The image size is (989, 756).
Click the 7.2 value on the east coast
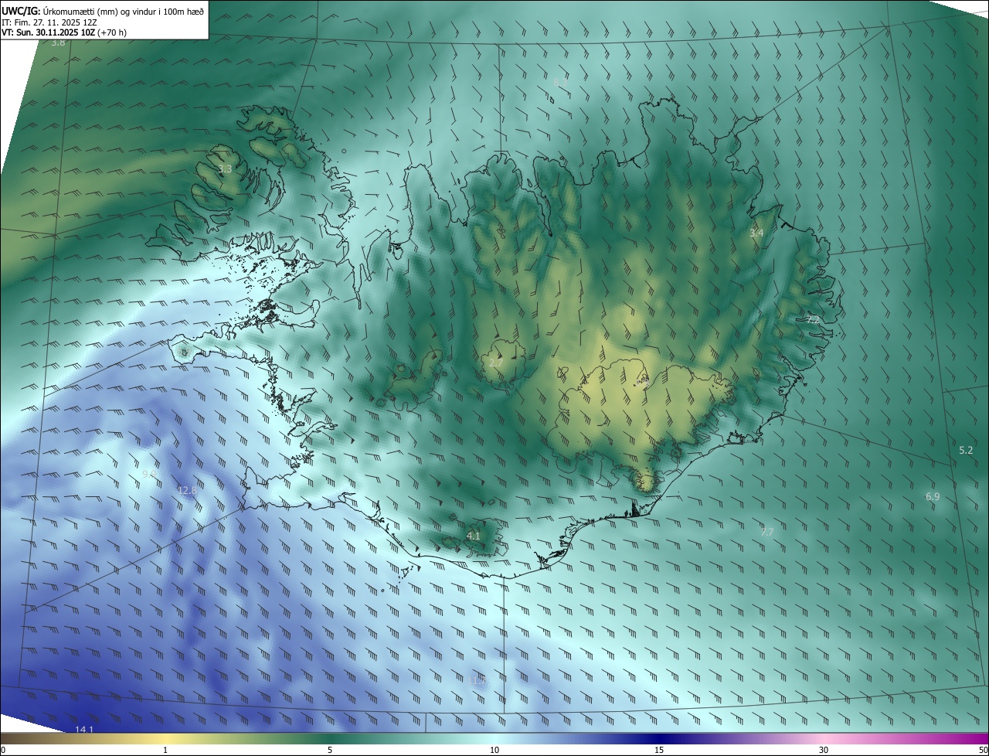tap(813, 319)
